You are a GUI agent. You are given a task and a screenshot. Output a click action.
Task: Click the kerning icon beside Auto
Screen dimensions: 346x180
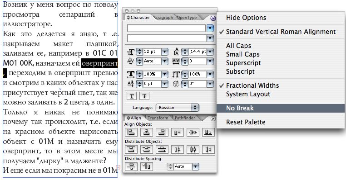[131, 61]
